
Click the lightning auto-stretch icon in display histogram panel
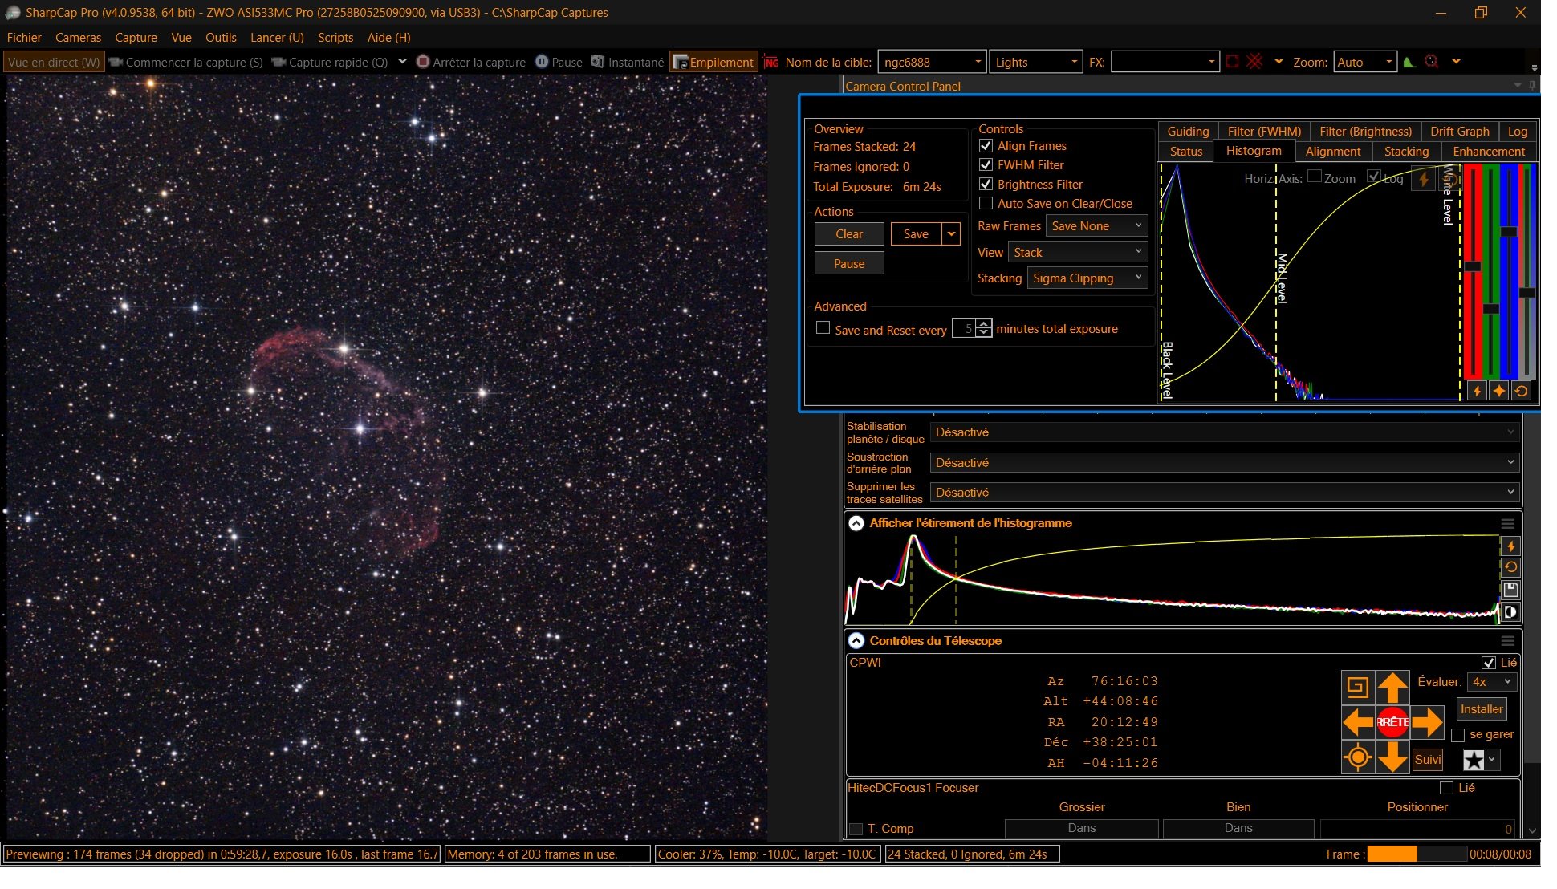point(1510,546)
